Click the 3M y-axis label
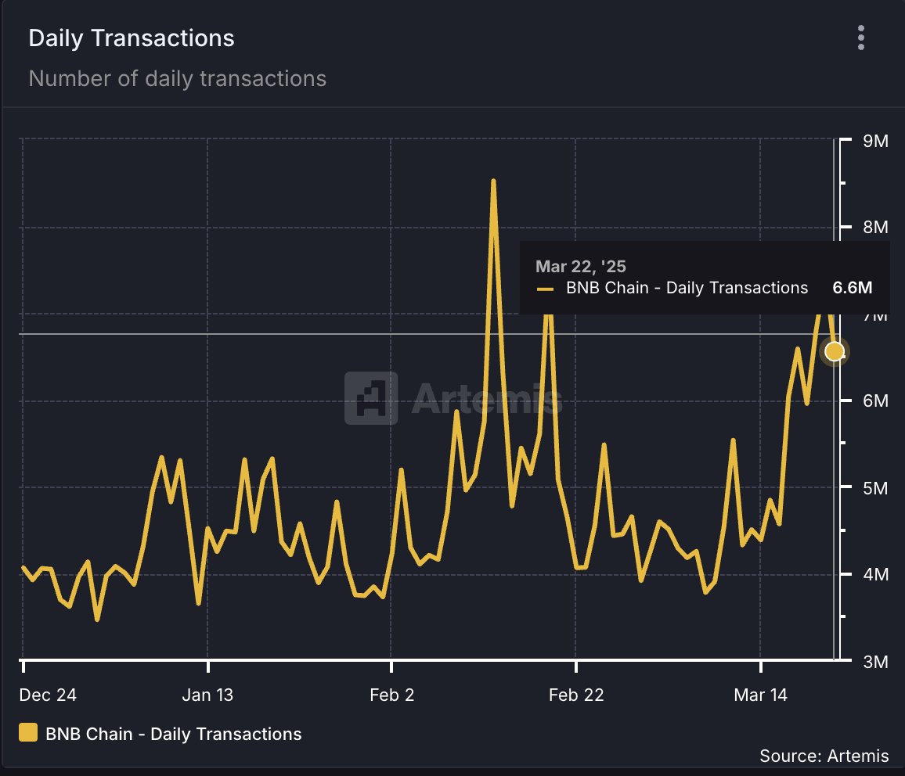Screen dimensions: 905x776 point(875,662)
